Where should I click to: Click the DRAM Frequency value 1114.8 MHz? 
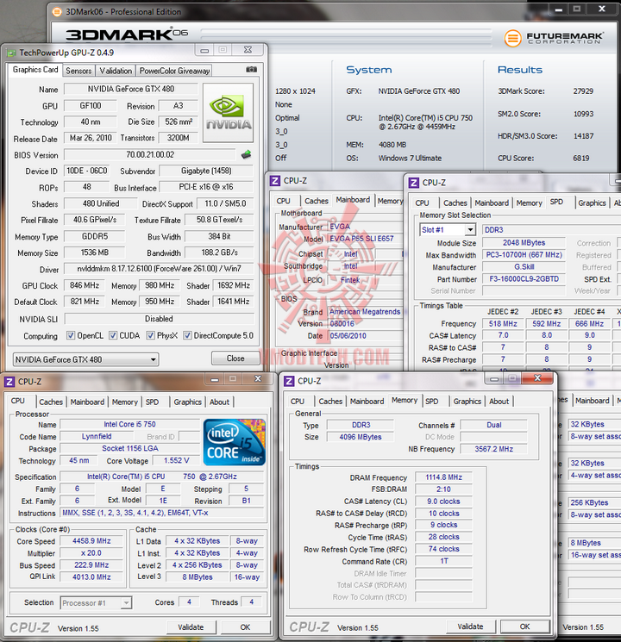(443, 477)
